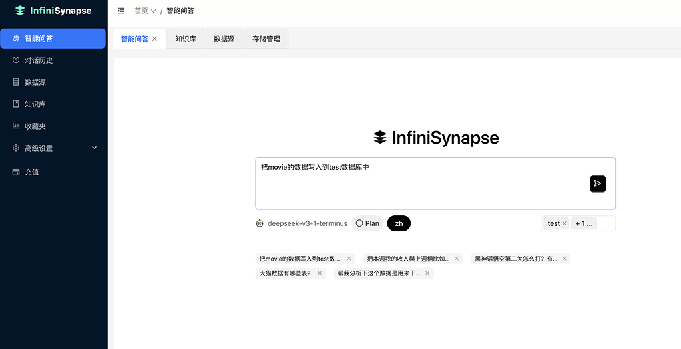Remove the test tag
681x349 pixels.
(x=564, y=223)
